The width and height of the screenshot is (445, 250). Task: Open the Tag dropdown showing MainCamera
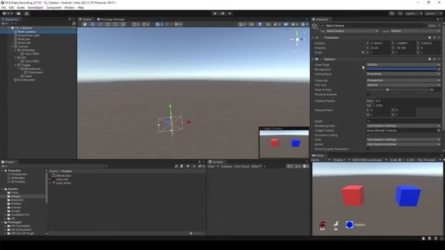353,31
